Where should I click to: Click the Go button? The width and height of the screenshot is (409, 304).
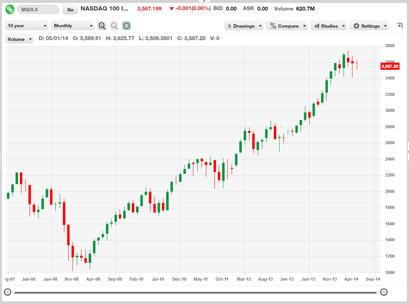pos(70,9)
